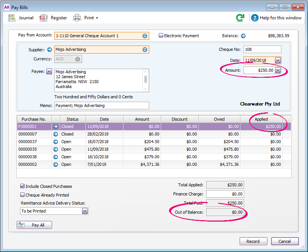Cancel the Pay Bills transaction
The image size is (308, 252).
(x=285, y=241)
